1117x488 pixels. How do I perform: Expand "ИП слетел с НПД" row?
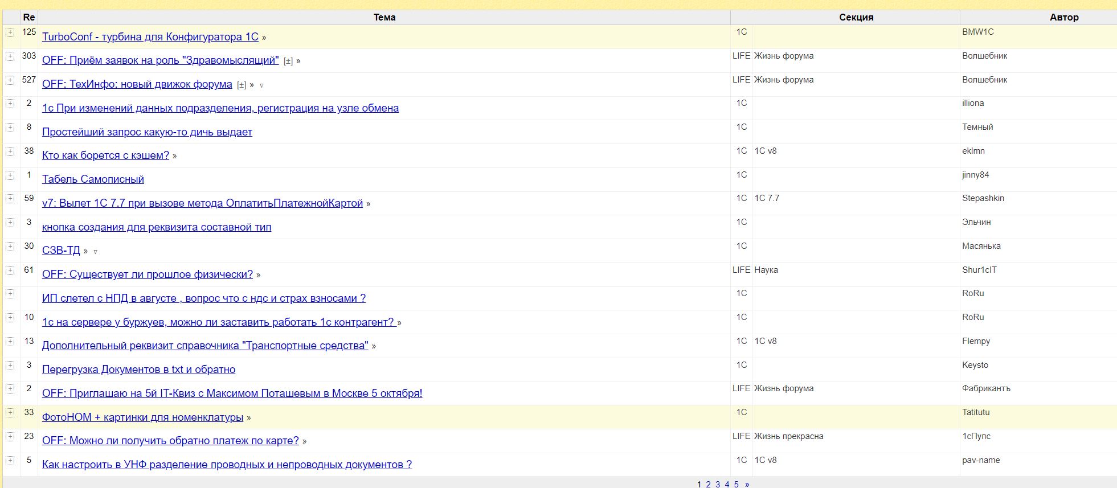click(x=10, y=294)
